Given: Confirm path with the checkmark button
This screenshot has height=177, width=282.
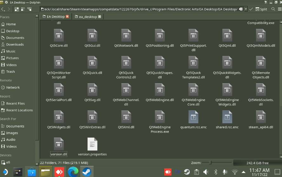Looking at the screenshot, I should (x=251, y=9).
